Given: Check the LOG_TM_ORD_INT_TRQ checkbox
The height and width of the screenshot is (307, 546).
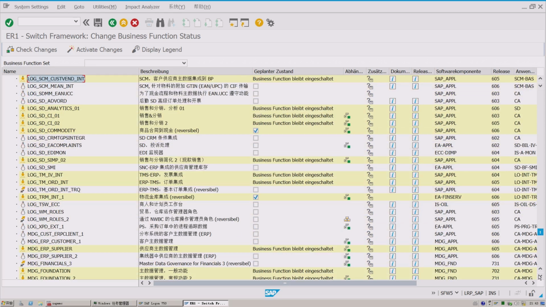Looking at the screenshot, I should [256, 190].
